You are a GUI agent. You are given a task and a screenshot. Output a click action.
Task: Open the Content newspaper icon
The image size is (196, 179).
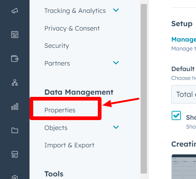15,35
